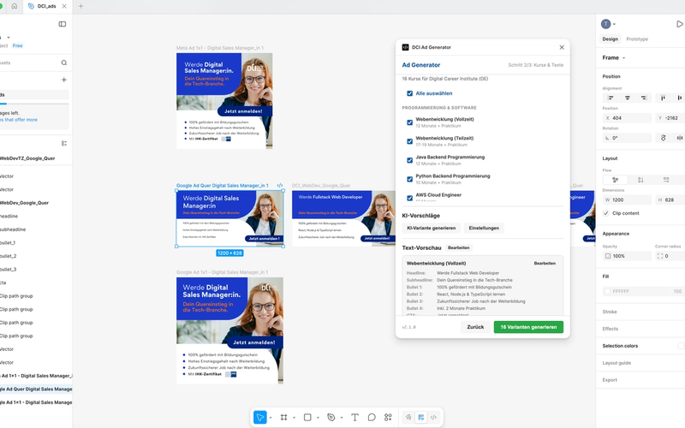The image size is (685, 428).
Task: Open the Pen tool options dropdown arrow
Action: click(x=341, y=418)
